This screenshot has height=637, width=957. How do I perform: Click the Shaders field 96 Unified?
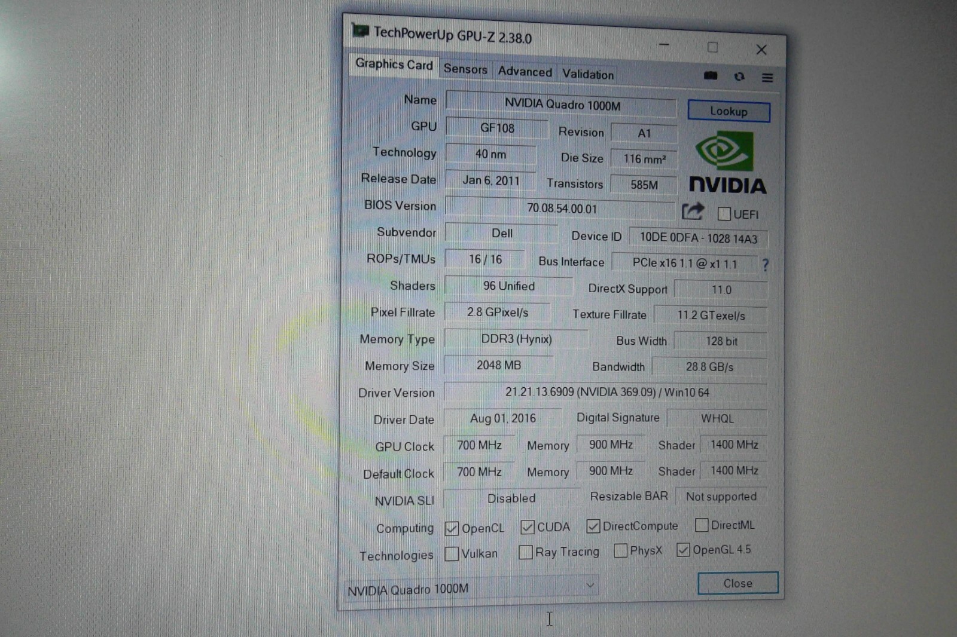coord(508,286)
